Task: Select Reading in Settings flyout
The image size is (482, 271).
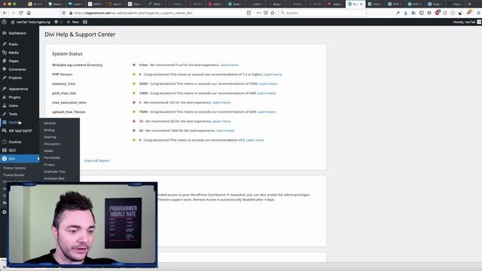Action: (50, 137)
